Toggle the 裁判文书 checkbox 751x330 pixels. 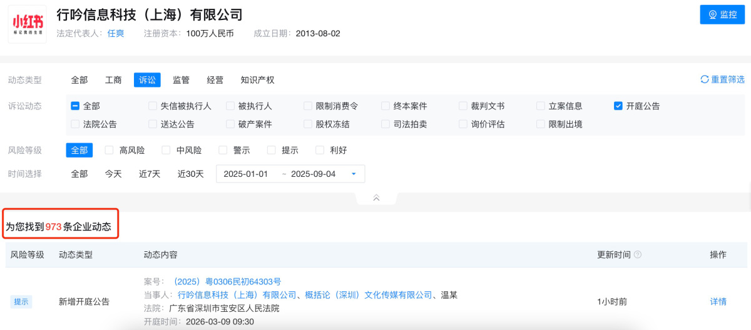463,106
